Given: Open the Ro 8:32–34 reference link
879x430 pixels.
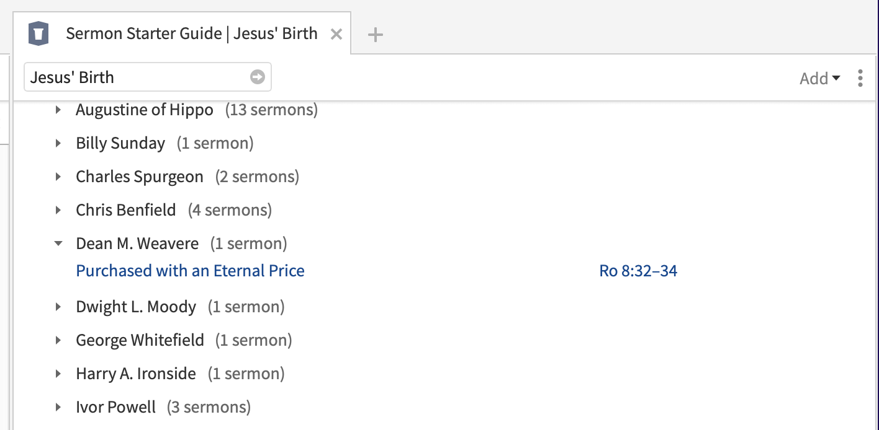Looking at the screenshot, I should point(638,271).
